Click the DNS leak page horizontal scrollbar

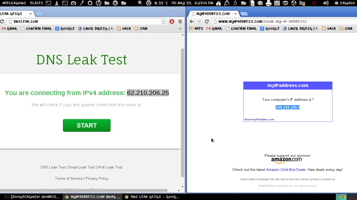(x=84, y=190)
